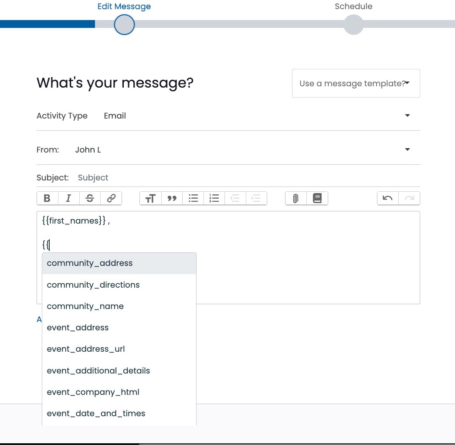Insert the event_additional_details variable

pos(119,371)
